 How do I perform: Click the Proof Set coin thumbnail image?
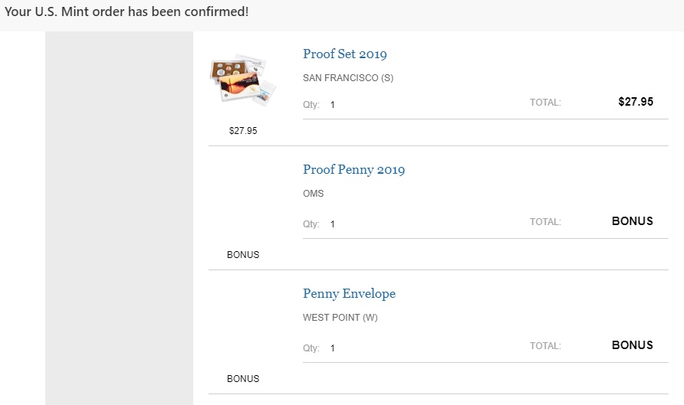pyautogui.click(x=242, y=79)
